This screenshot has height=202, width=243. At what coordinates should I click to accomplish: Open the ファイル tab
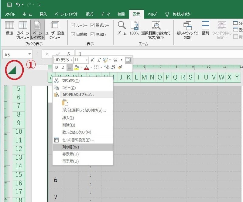coord(10,14)
